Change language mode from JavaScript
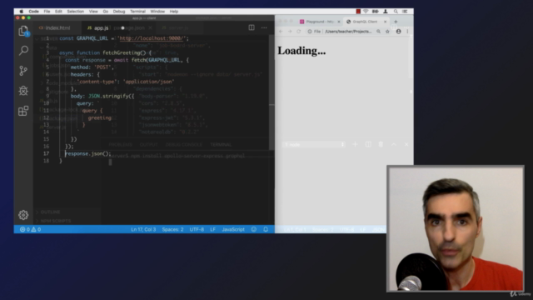This screenshot has width=533, height=300. pos(233,230)
